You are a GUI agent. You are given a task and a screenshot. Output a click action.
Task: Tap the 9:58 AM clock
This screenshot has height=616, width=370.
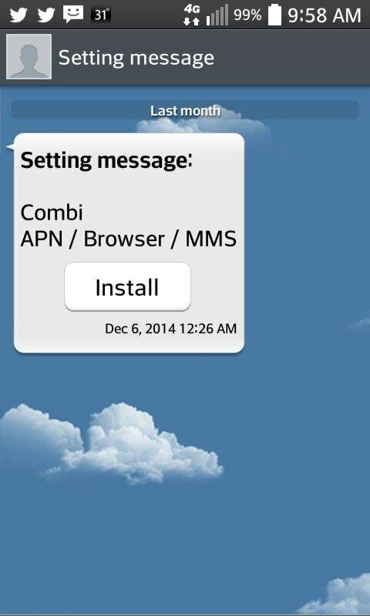[x=325, y=15]
